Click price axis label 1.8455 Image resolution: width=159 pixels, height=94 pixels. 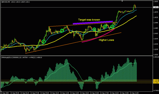tap(156, 28)
